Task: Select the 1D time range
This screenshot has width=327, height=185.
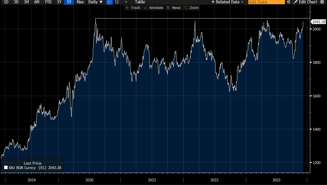Action: pos(6,2)
